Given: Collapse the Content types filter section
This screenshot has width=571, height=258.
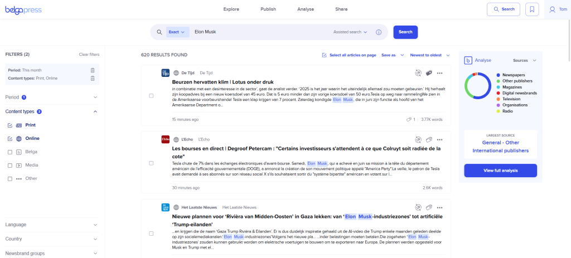Looking at the screenshot, I should (52, 111).
